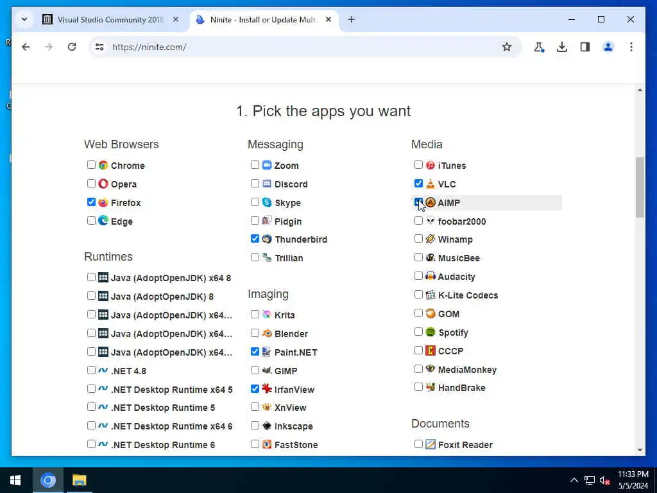
Task: Check the Chrome checkbox
Action: tap(91, 165)
